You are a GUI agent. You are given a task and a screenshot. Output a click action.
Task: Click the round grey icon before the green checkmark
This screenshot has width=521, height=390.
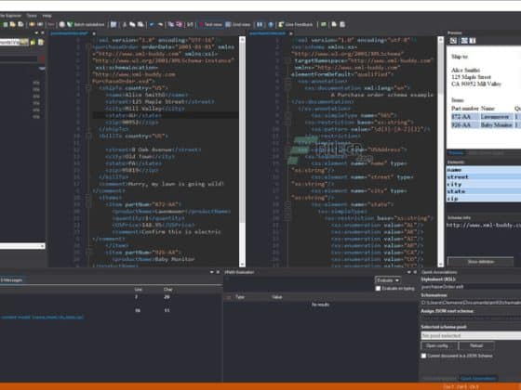click(61, 24)
